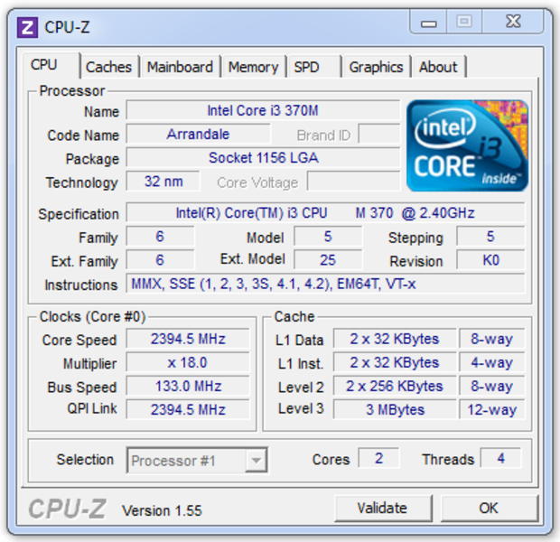Screen dimensions: 560x542
Task: Click the OK button
Action: (489, 508)
